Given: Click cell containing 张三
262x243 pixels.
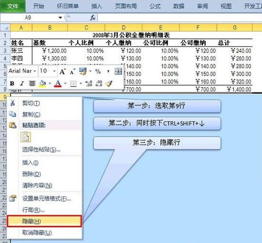Looking at the screenshot, I should [x=21, y=51].
